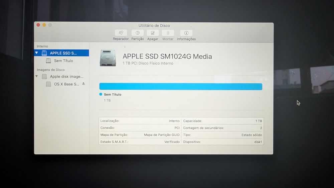The height and width of the screenshot is (188, 334).
Task: Select the Sem Título sidebar row text
Action: [x=63, y=61]
